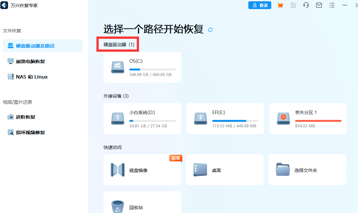Open messages via the envelope icon

(x=319, y=5)
